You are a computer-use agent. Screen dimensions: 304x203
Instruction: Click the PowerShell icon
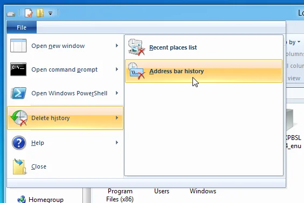pos(19,93)
